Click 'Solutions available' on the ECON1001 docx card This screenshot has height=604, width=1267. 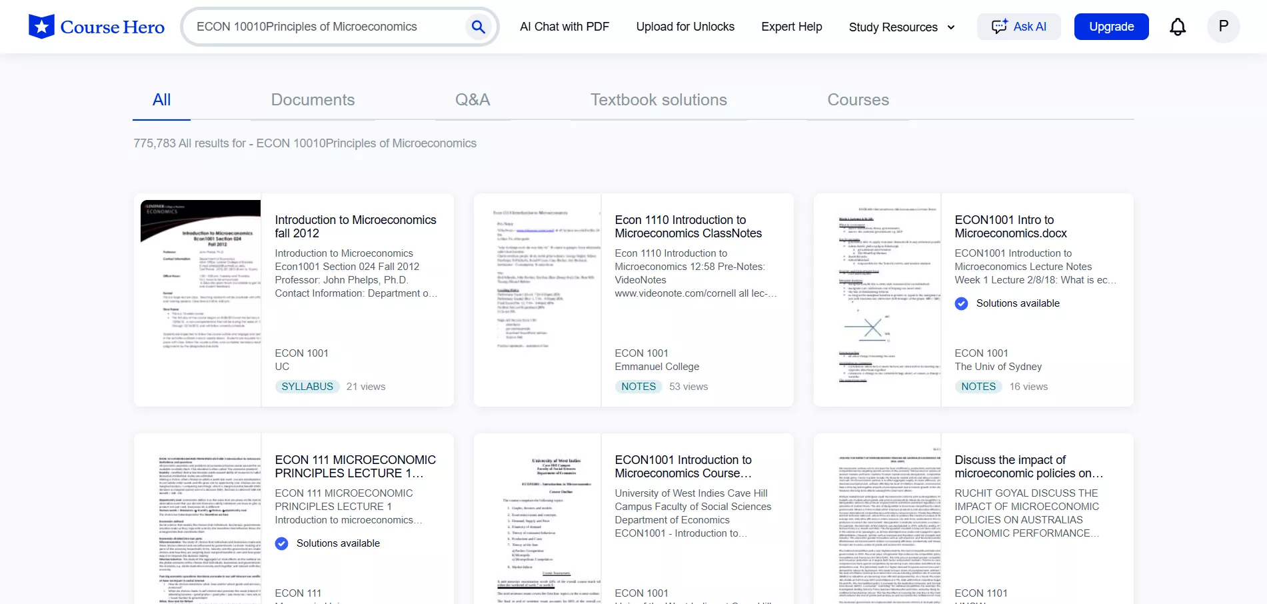tap(1018, 303)
